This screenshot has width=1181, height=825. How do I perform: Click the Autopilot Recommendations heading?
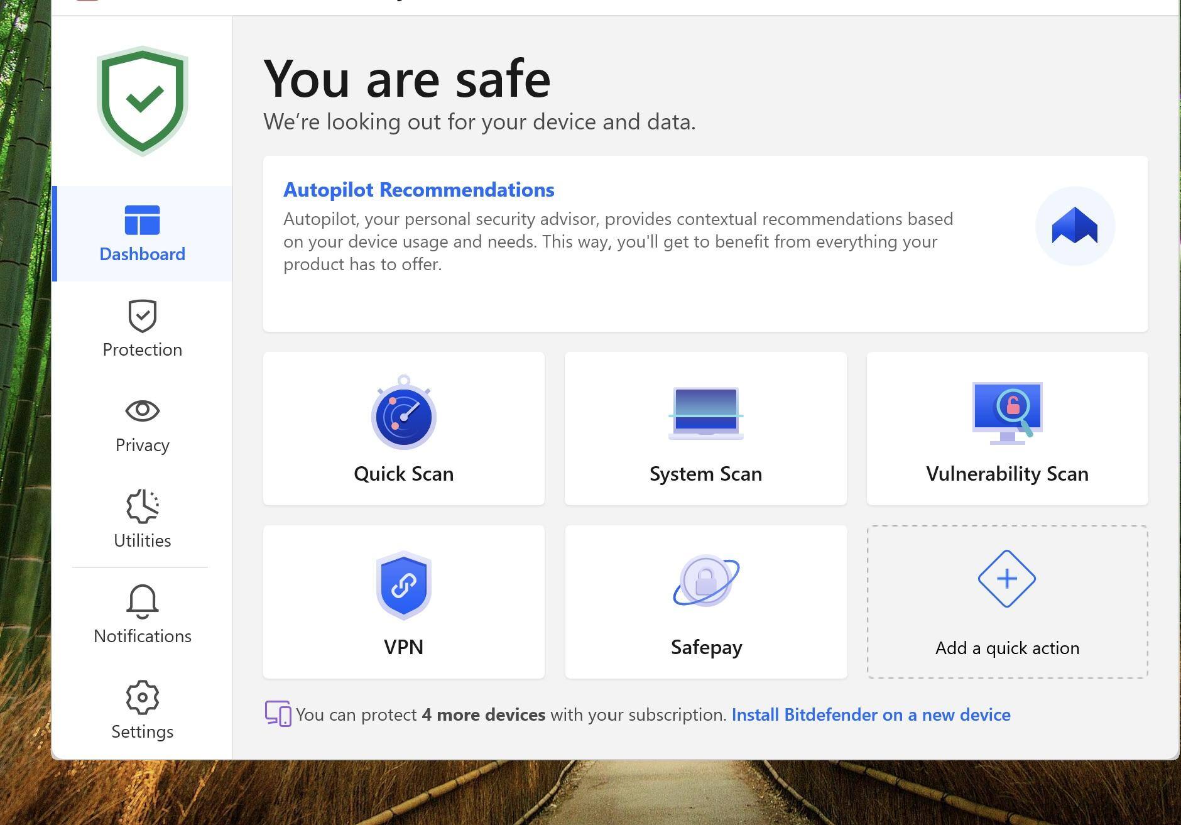418,190
